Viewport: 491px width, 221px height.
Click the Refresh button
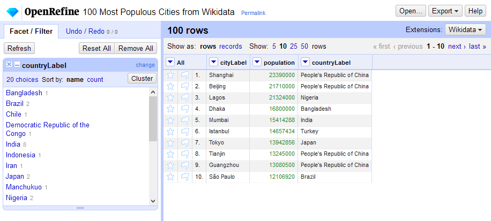click(x=19, y=49)
